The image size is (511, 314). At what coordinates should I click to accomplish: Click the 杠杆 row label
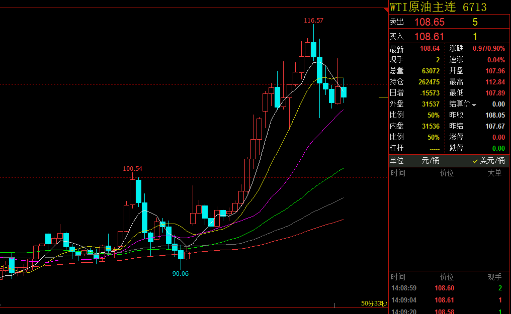coord(397,148)
